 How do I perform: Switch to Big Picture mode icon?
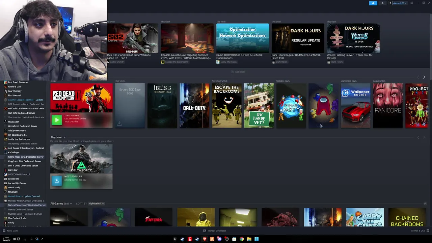tap(412, 3)
